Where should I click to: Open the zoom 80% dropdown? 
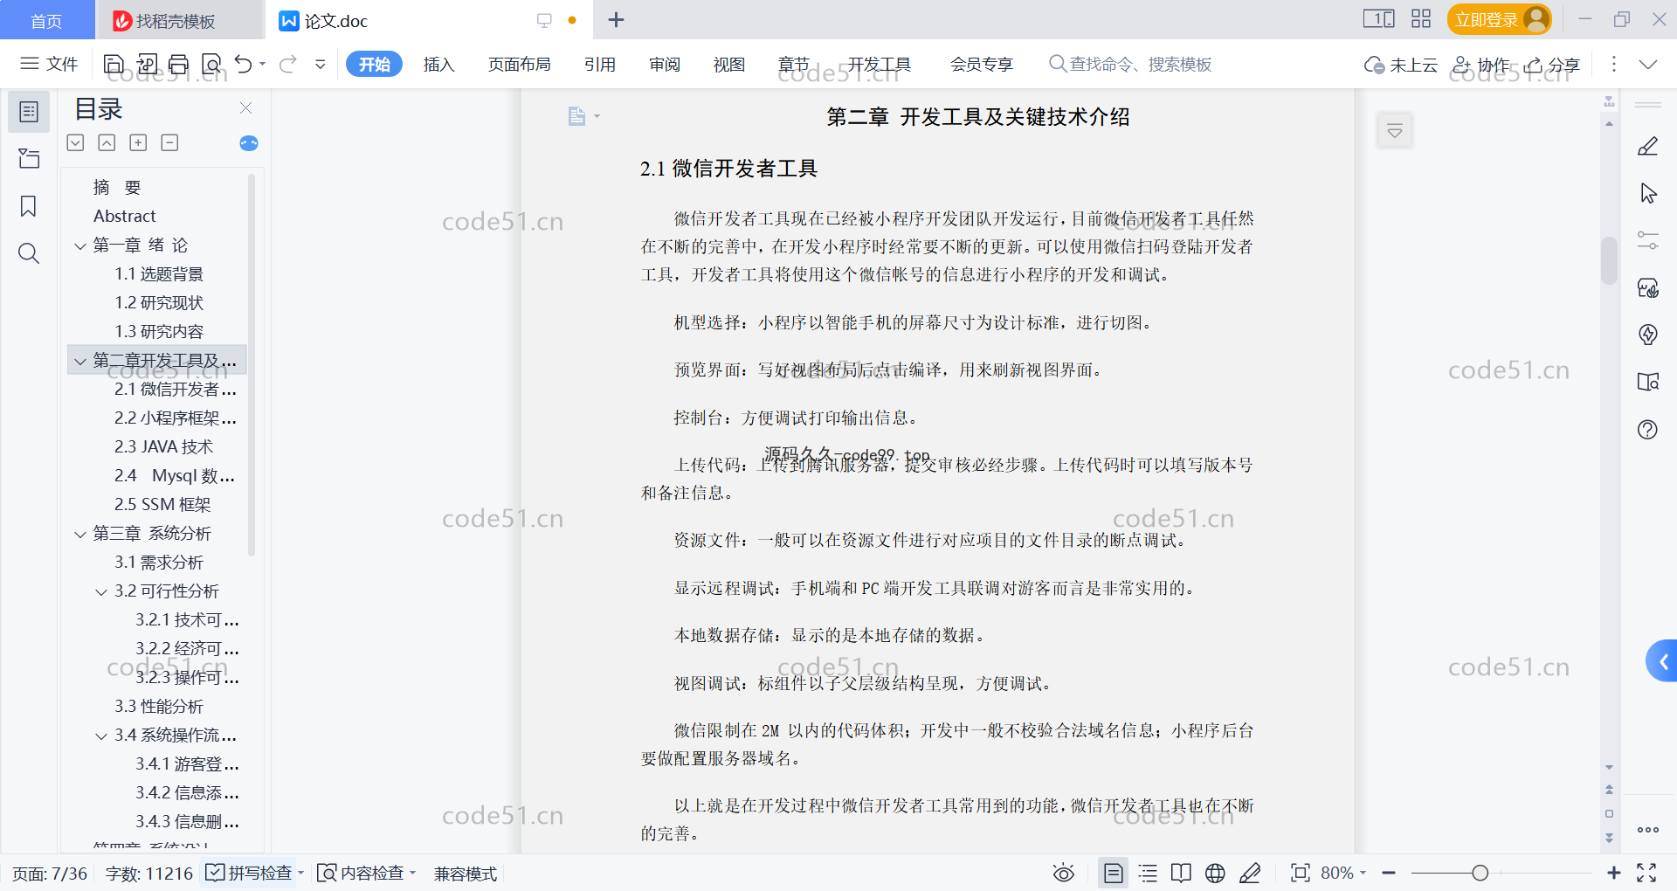(x=1363, y=873)
